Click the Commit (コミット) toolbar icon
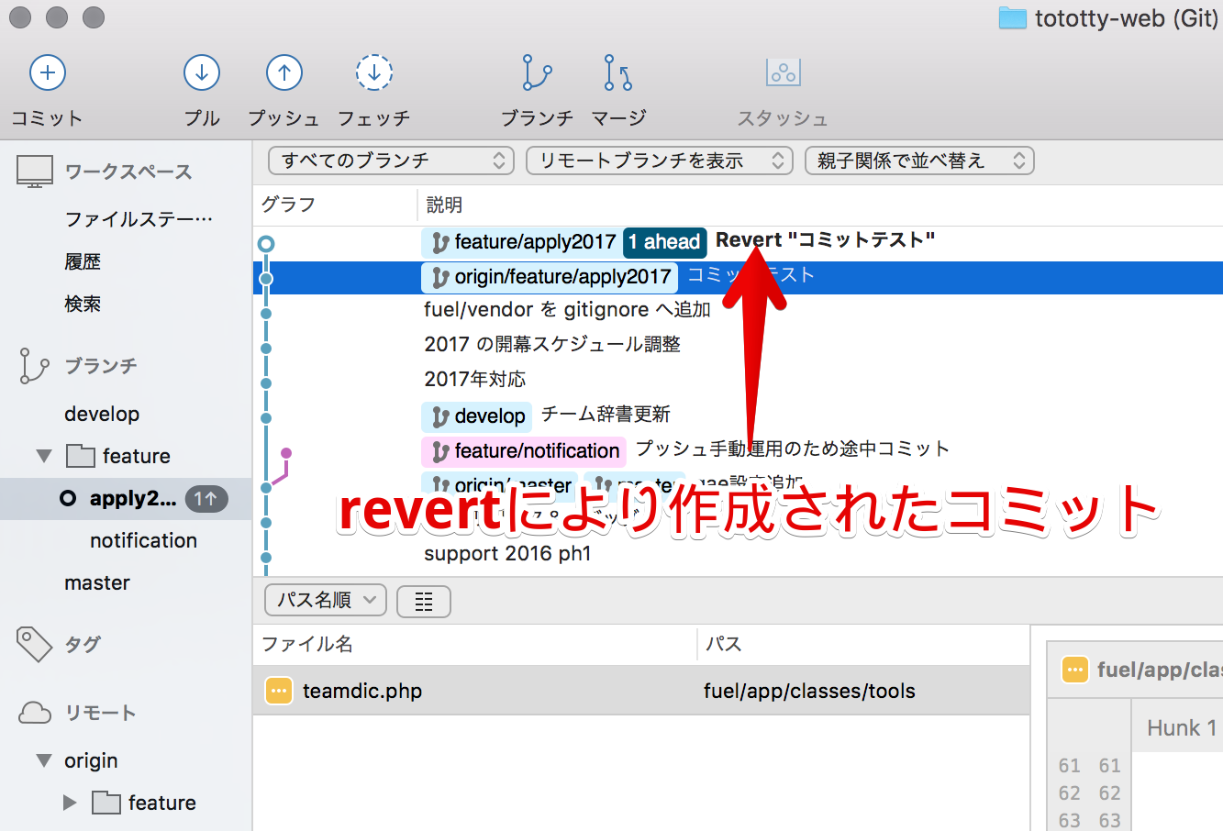The height and width of the screenshot is (831, 1223). click(x=48, y=72)
